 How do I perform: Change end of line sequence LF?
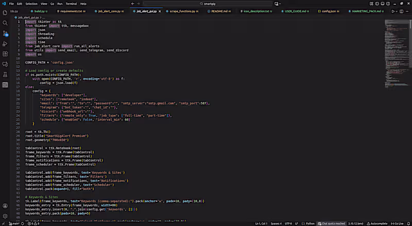pyautogui.click(x=297, y=223)
